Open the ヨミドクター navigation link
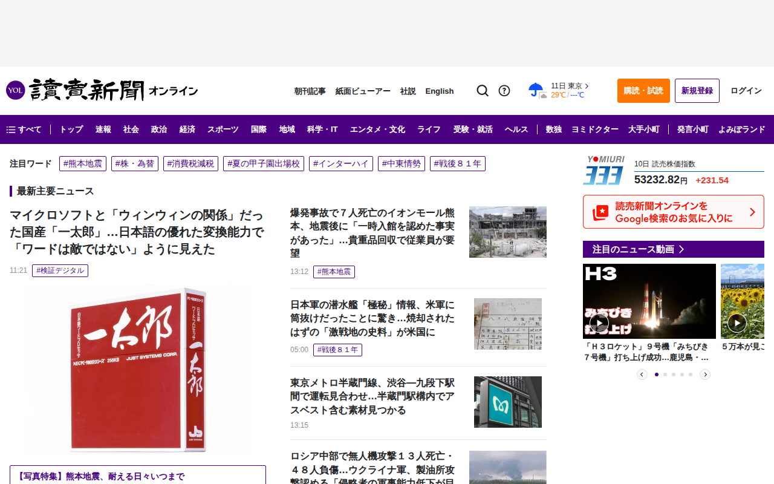 pos(595,129)
